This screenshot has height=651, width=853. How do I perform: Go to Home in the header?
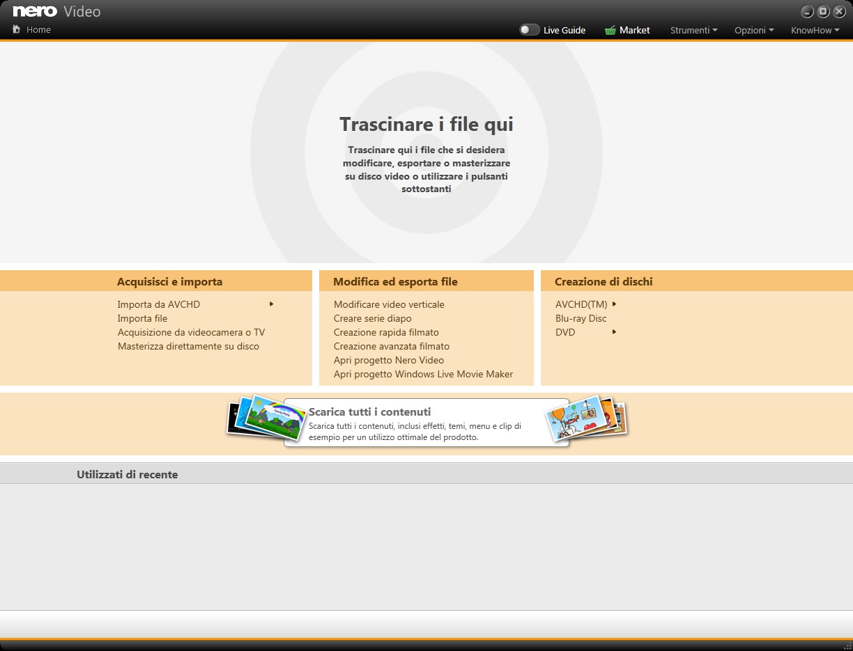click(38, 29)
